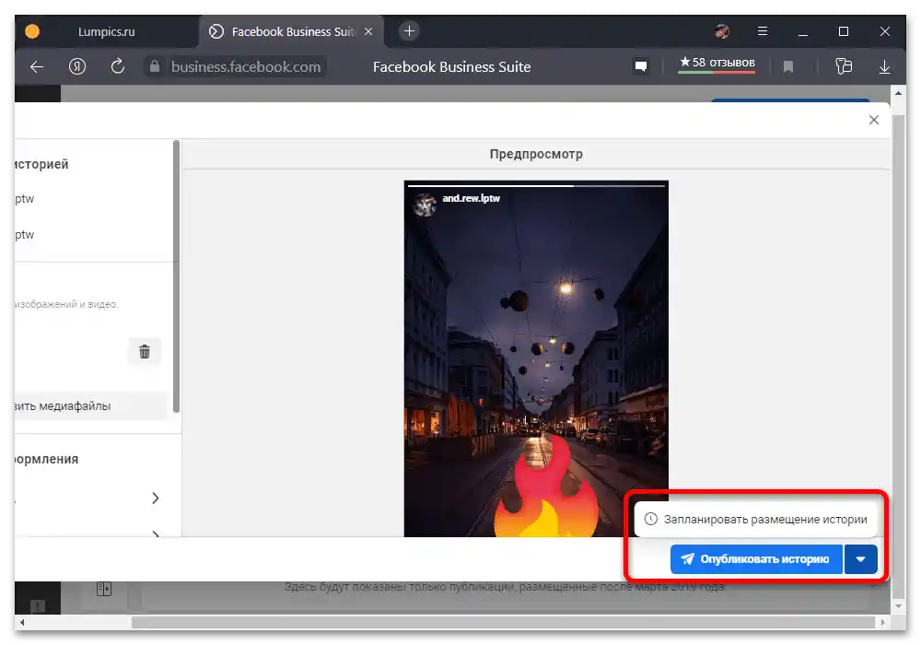Reload the page with refresh icon
The image size is (921, 645).
[118, 66]
